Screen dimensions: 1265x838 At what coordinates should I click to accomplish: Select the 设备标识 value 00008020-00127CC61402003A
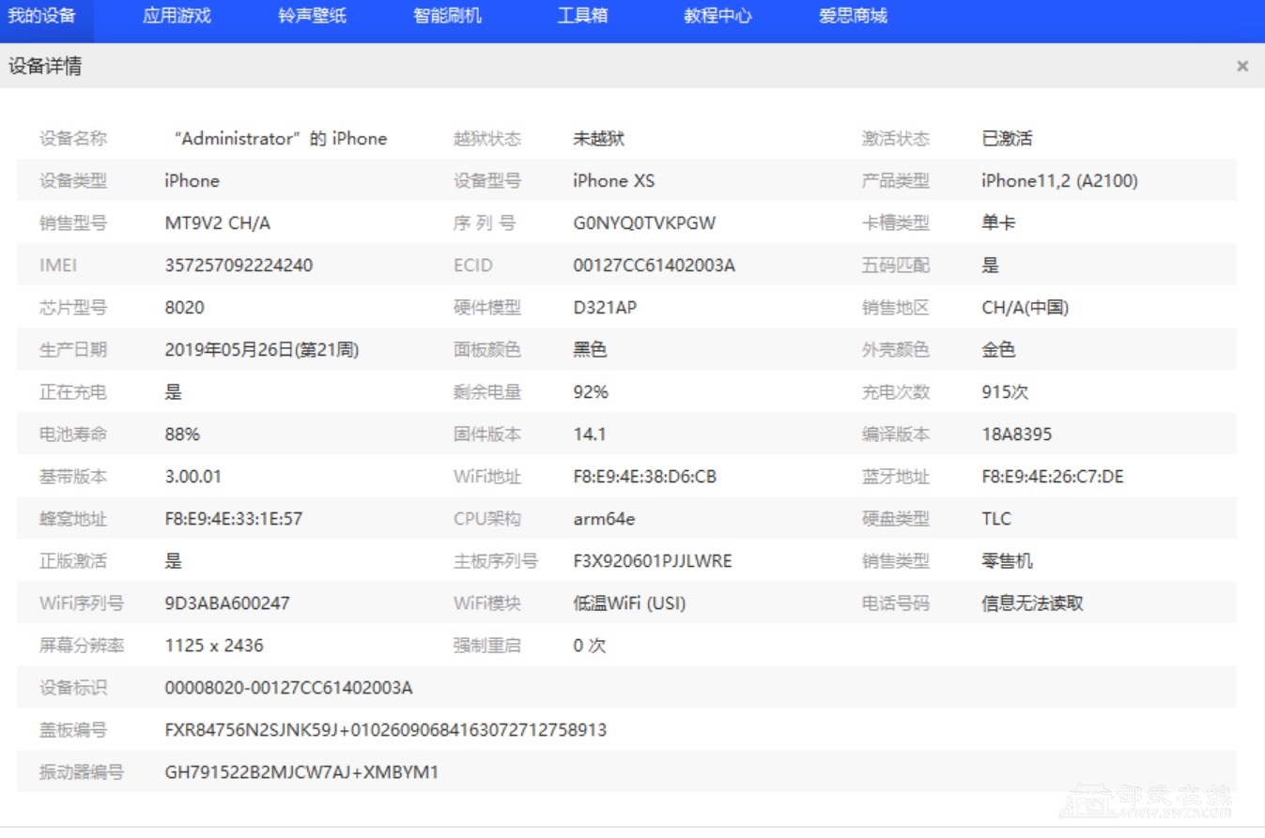(288, 688)
